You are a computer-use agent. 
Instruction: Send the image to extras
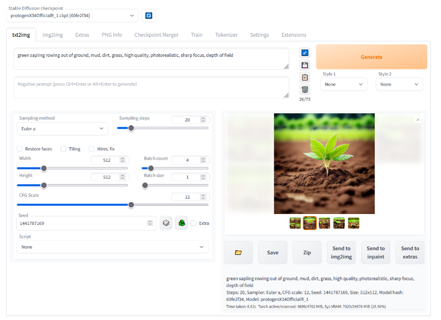click(410, 252)
